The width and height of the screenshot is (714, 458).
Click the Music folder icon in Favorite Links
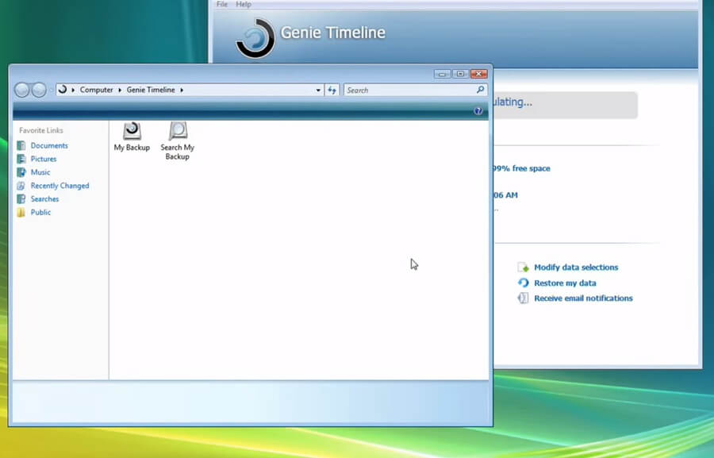coord(21,172)
